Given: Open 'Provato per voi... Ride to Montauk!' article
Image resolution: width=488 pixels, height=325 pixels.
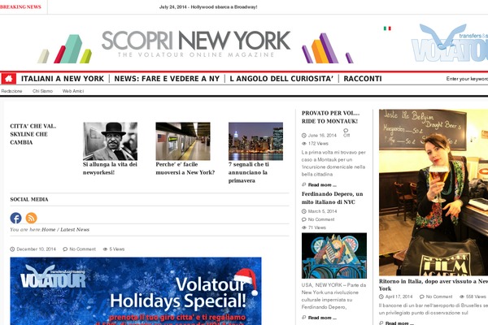Looking at the screenshot, I should coord(330,117).
